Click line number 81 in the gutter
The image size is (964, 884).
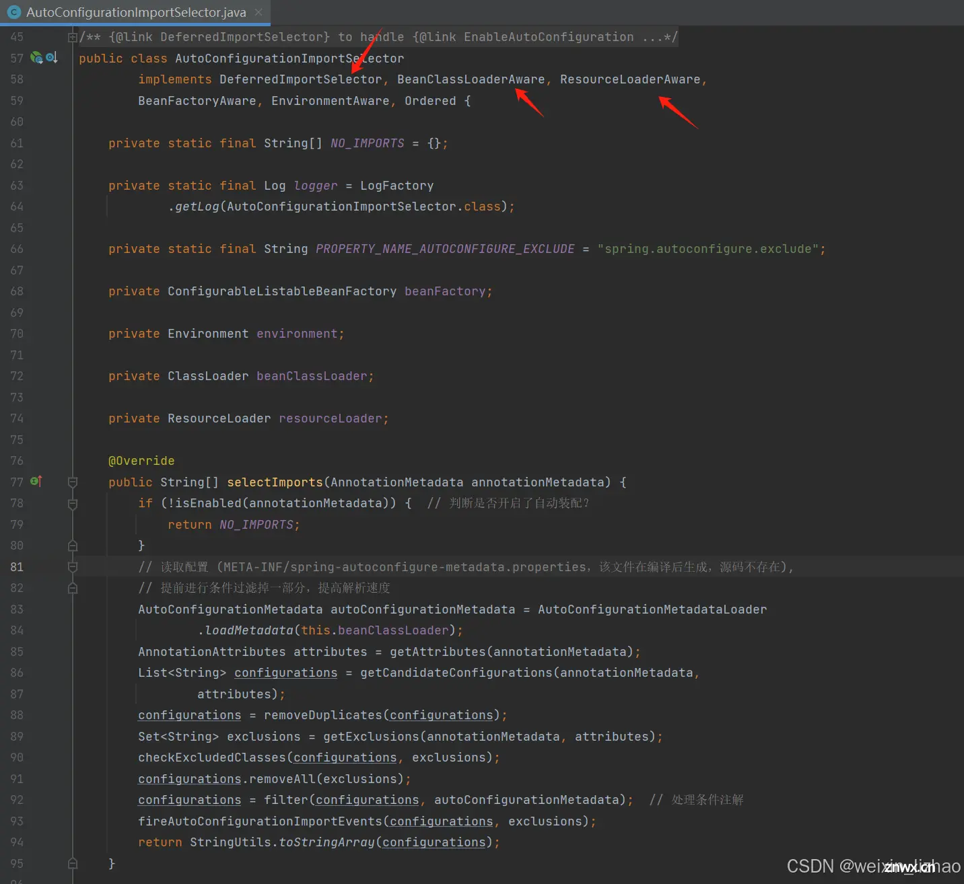coord(17,567)
